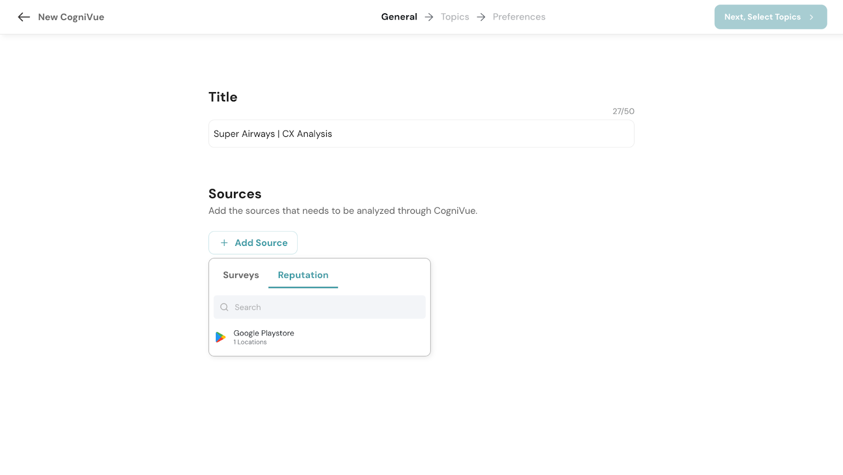Click the arrow between Topics and Preferences
Image resolution: width=843 pixels, height=475 pixels.
(481, 17)
